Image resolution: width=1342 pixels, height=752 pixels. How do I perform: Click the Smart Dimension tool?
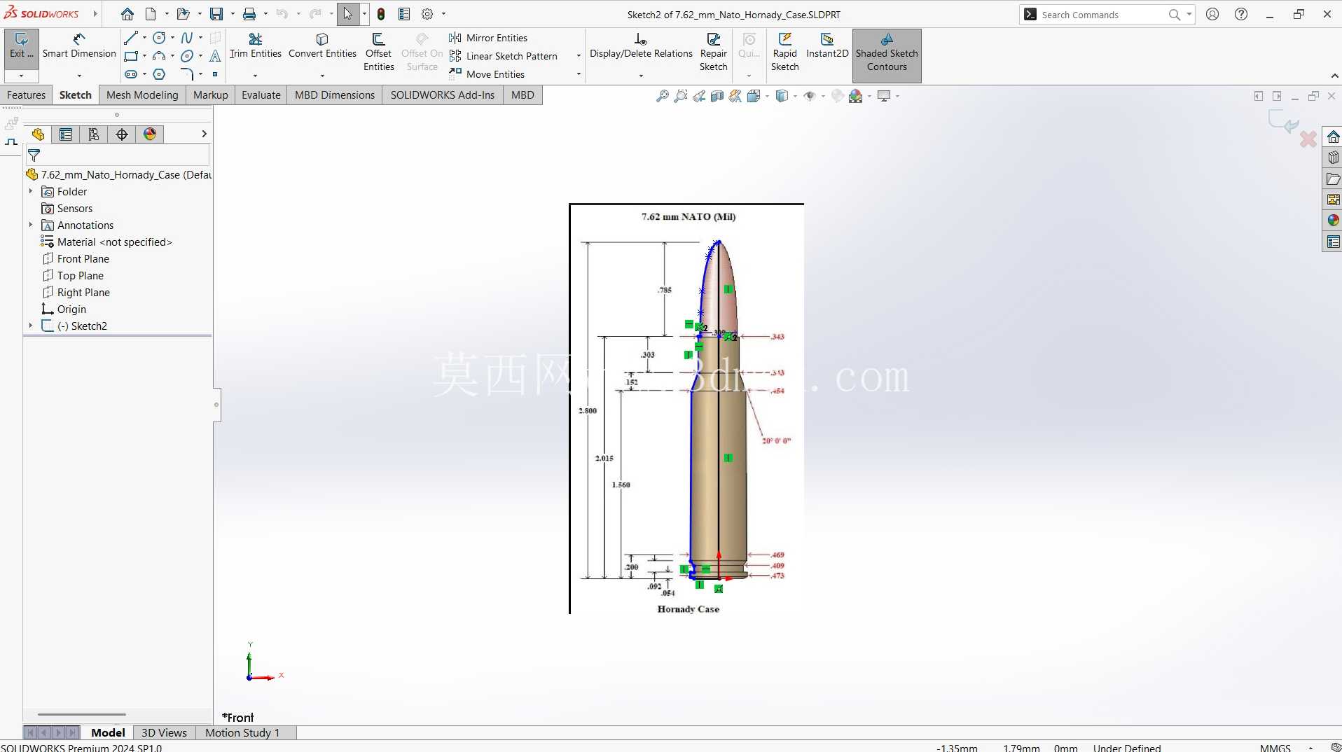79,46
